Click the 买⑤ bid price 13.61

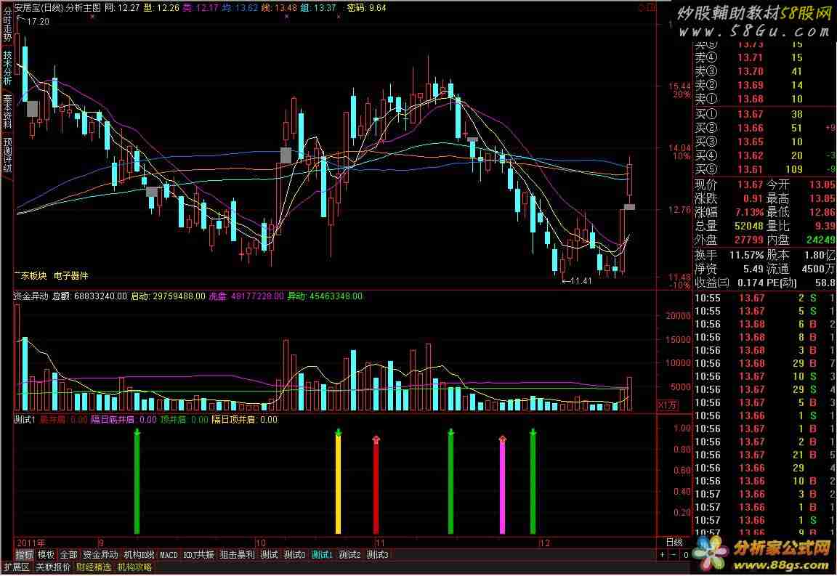click(x=750, y=170)
